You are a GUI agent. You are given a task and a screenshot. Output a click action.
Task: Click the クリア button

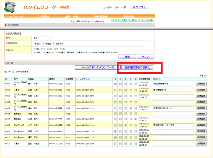click(146, 57)
